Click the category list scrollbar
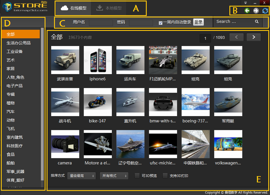This screenshot has width=270, height=195. click(x=42, y=104)
